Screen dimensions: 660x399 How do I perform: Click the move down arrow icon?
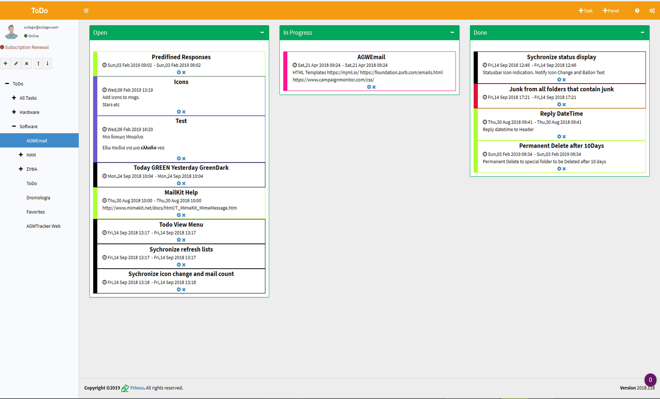(47, 64)
